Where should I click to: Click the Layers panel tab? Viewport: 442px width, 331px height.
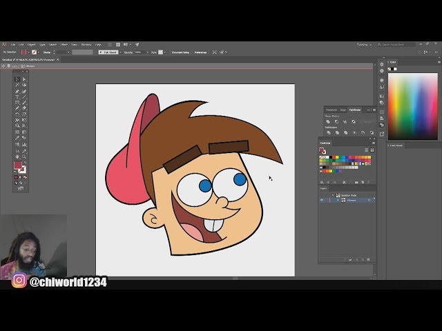[x=324, y=188]
